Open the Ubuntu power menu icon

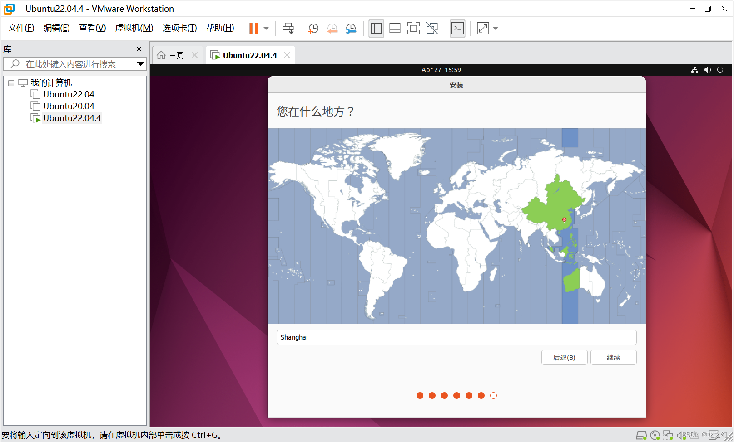click(x=720, y=70)
